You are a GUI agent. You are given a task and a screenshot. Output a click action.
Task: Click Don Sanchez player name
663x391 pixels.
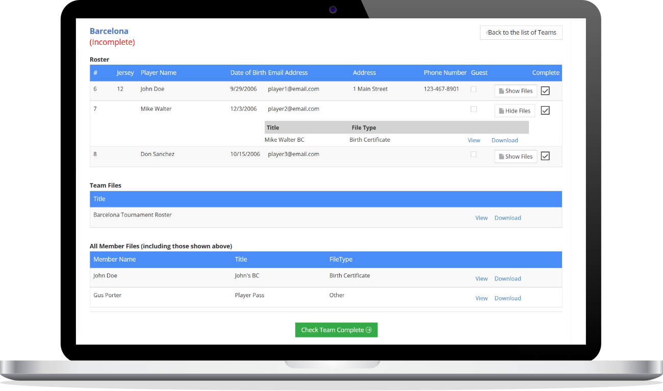coord(158,154)
